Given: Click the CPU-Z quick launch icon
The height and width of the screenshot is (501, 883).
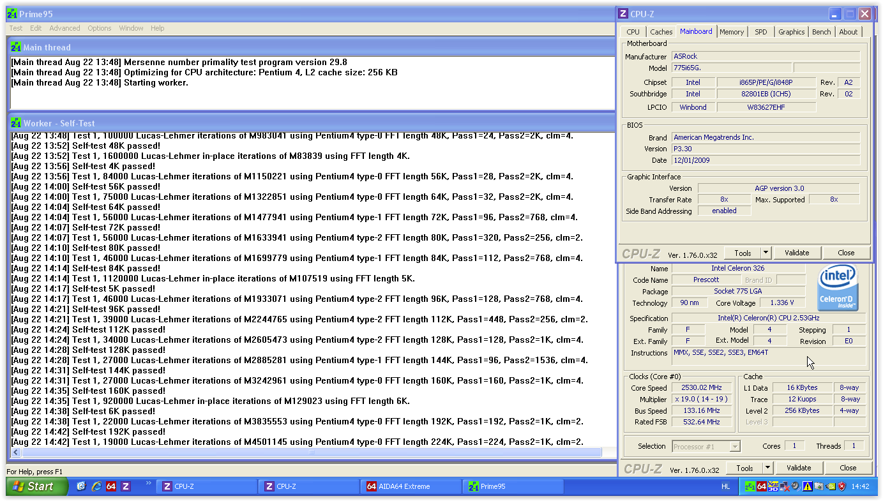Looking at the screenshot, I should [126, 486].
